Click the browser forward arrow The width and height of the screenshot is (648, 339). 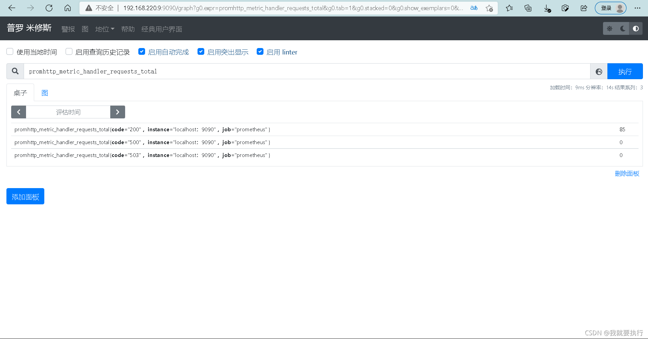[x=30, y=8]
